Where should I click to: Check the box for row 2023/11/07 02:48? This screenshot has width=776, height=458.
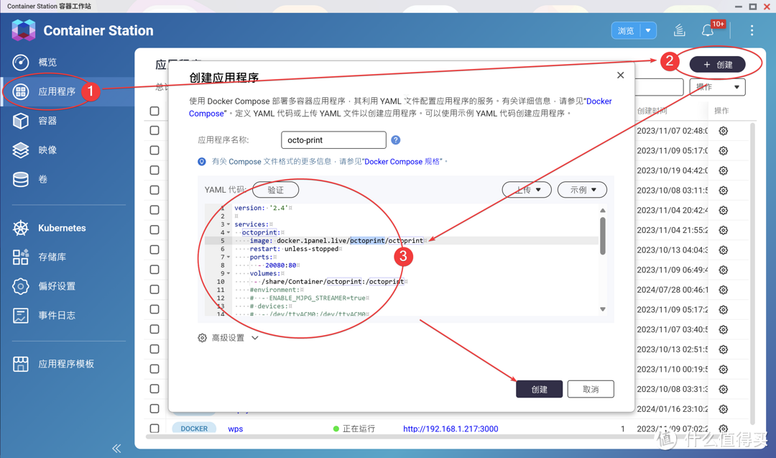pos(154,130)
